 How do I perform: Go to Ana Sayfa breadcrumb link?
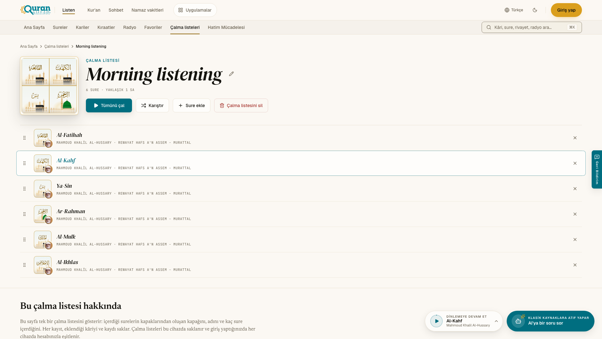tap(29, 46)
